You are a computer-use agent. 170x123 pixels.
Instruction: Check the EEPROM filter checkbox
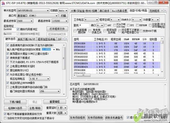[137, 25]
